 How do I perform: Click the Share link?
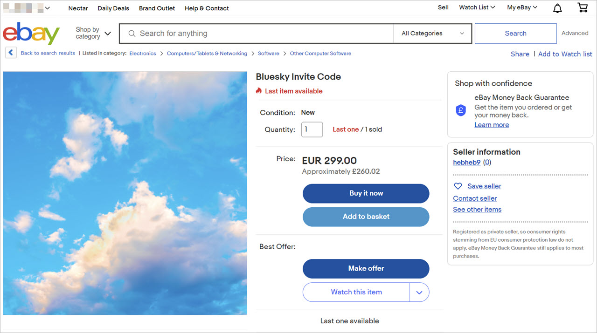point(520,54)
